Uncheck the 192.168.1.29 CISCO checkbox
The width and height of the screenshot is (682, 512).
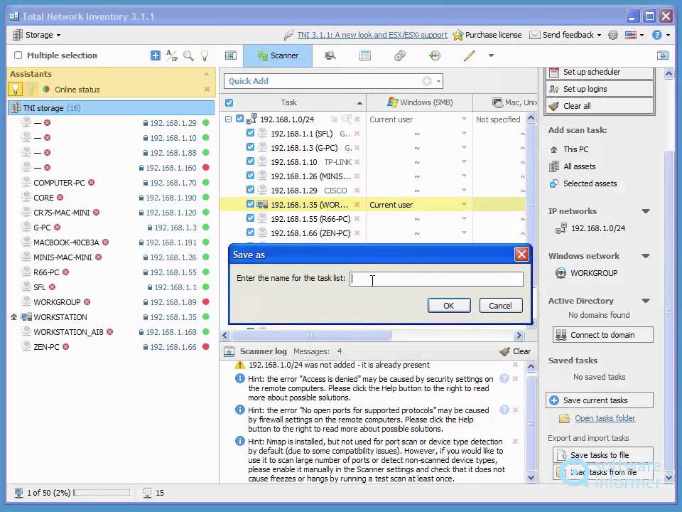pyautogui.click(x=250, y=190)
